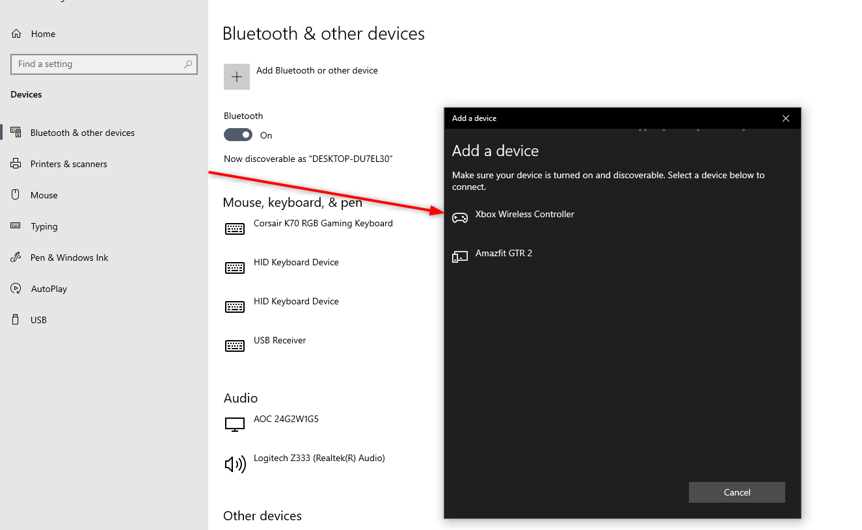This screenshot has width=862, height=530.
Task: Click Add Bluetooth or other device label
Action: coord(317,70)
